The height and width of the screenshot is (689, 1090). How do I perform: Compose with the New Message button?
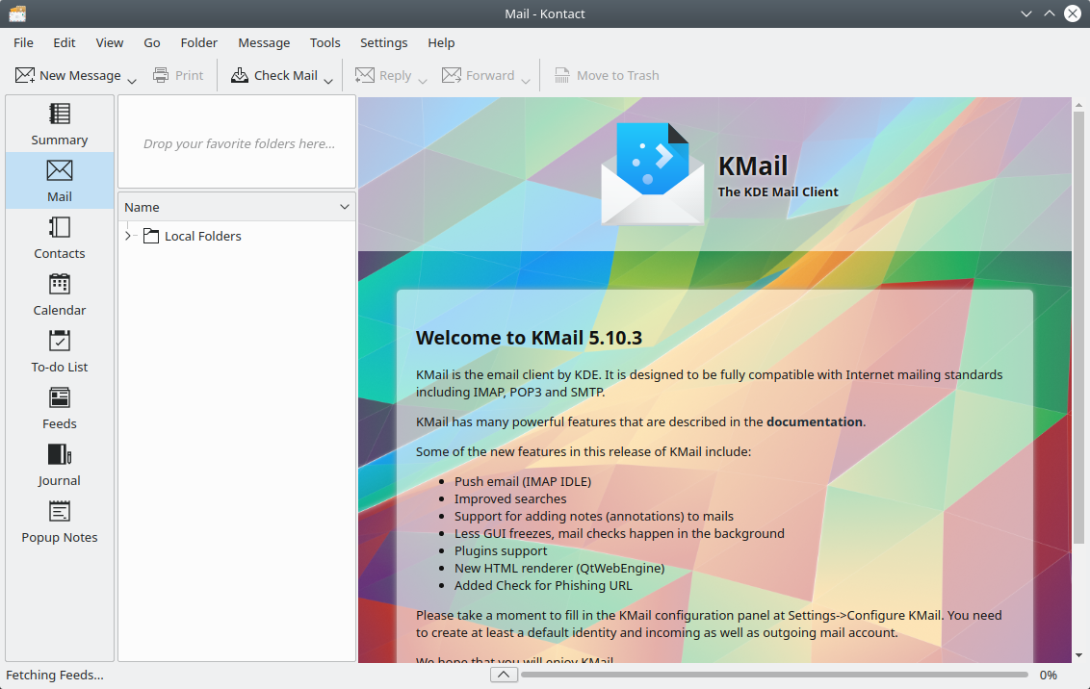click(68, 75)
